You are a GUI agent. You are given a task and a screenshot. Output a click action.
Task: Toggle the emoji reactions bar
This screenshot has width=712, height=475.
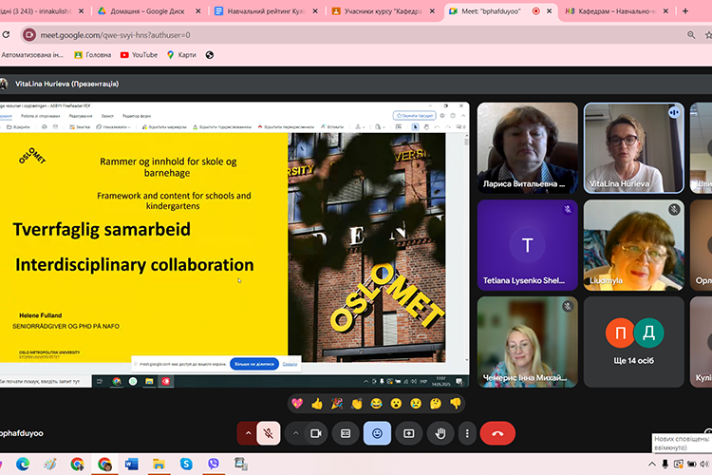[x=377, y=433]
